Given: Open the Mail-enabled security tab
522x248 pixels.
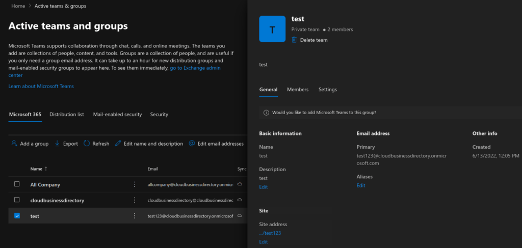Looking at the screenshot, I should click(118, 115).
